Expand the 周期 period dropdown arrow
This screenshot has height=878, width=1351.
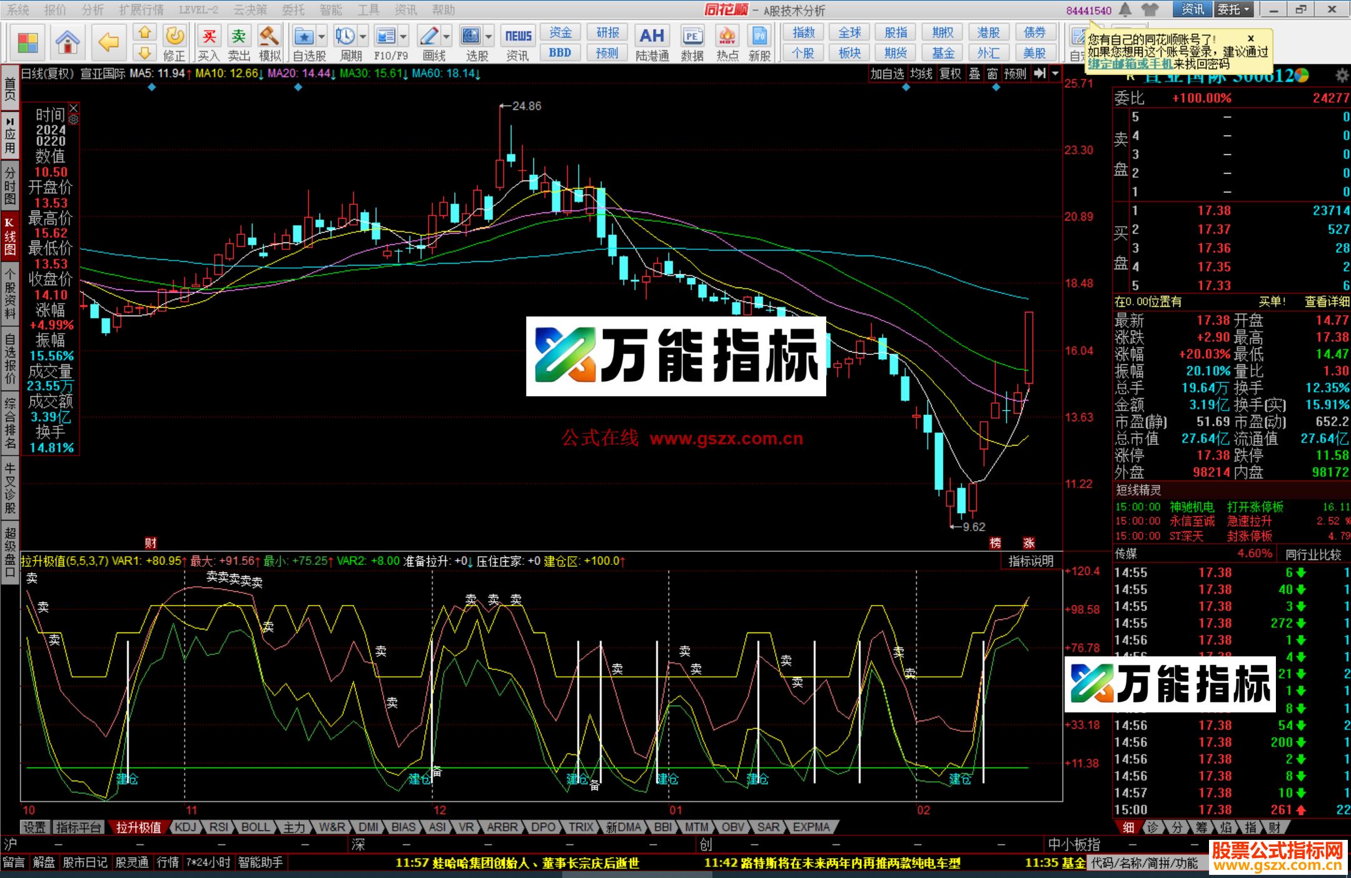pos(363,37)
